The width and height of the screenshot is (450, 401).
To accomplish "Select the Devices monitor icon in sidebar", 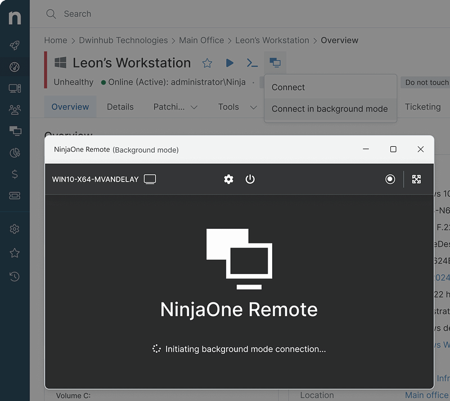I will tap(14, 88).
